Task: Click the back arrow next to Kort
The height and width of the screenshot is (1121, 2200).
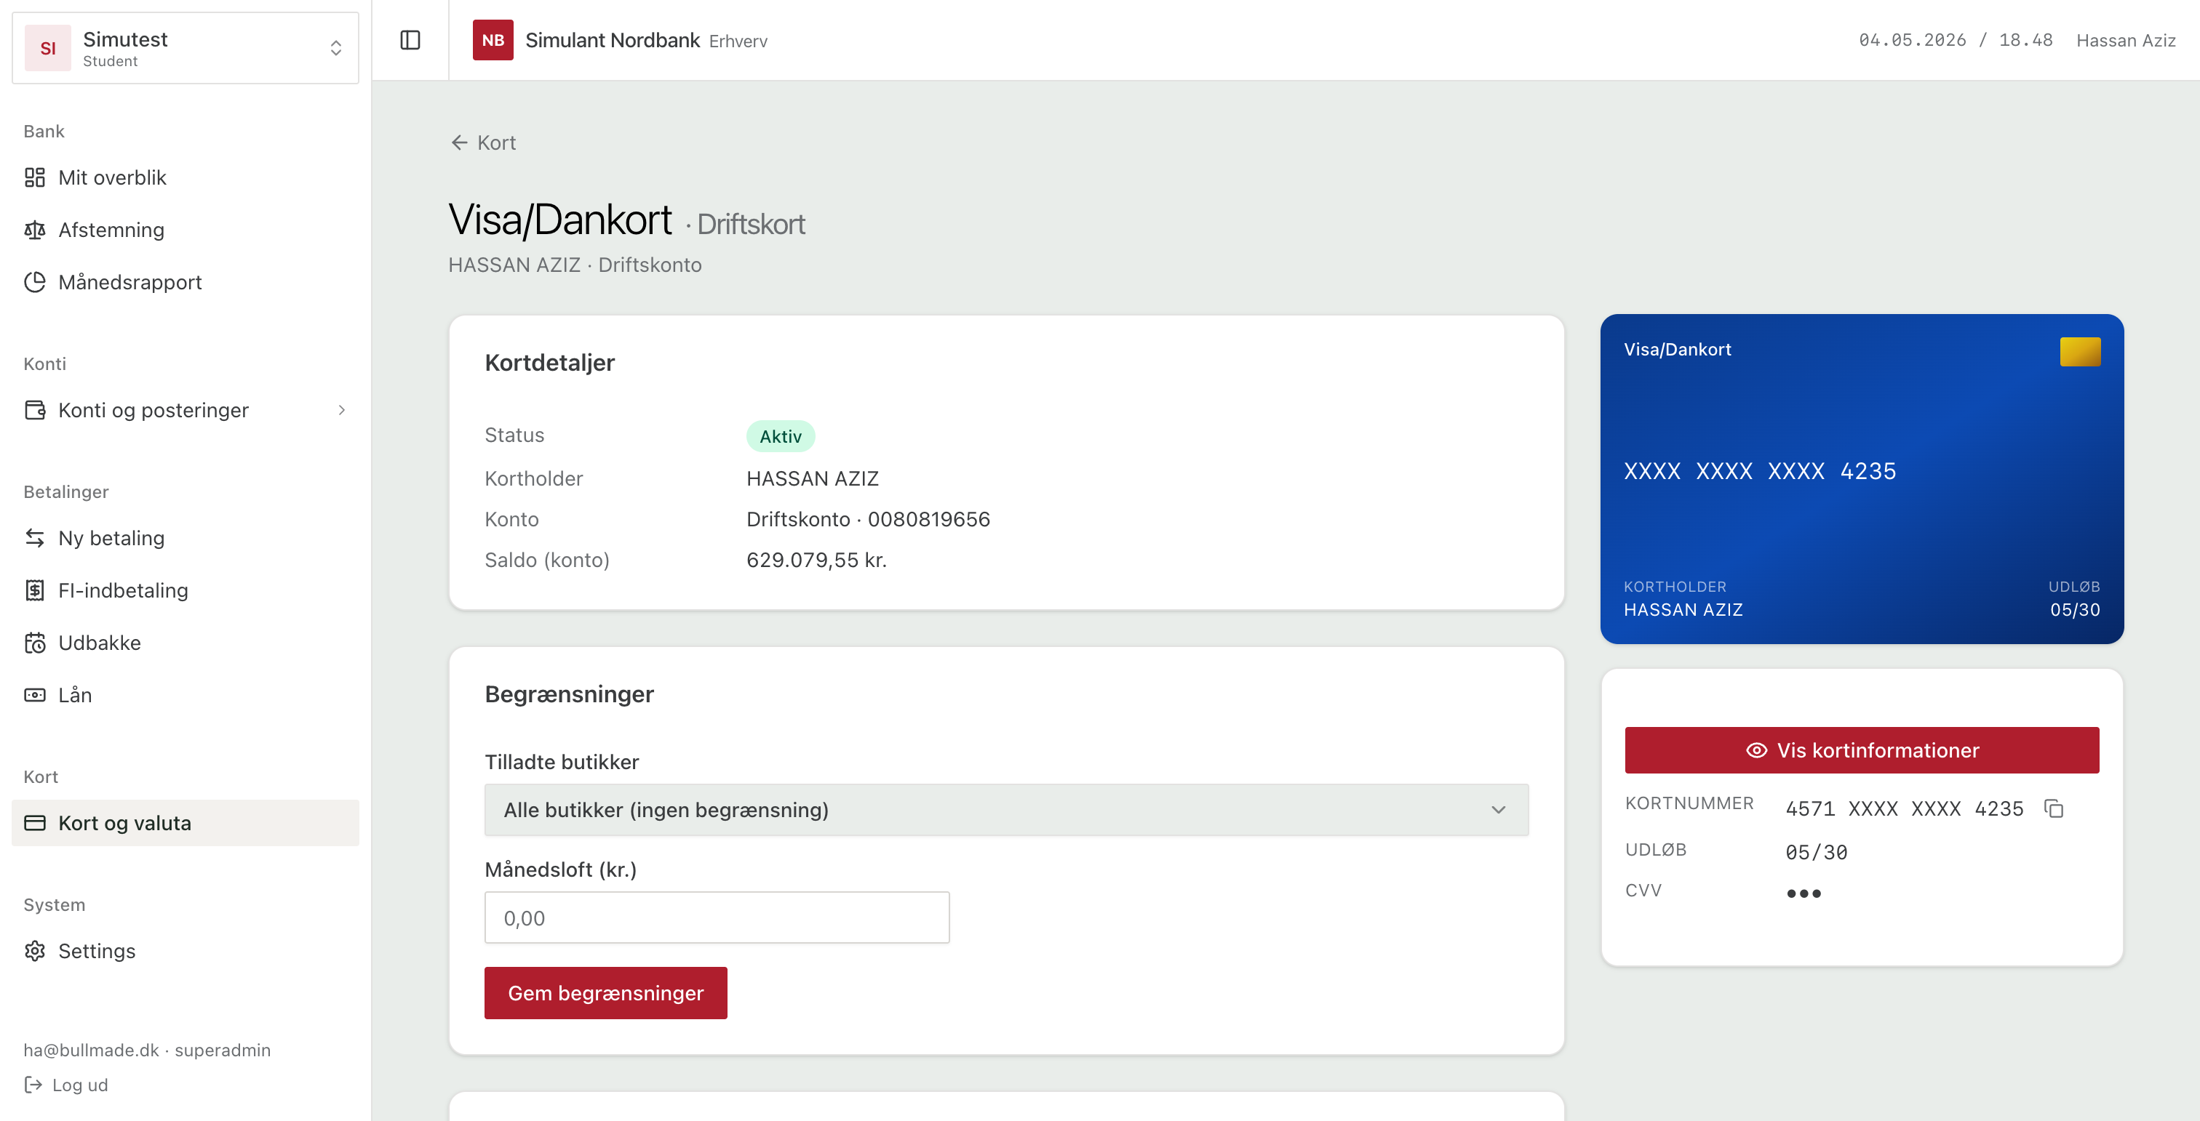Action: [x=460, y=142]
